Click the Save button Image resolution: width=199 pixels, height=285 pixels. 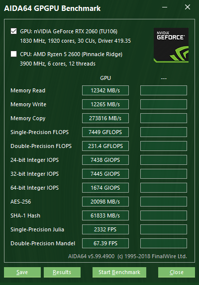coord(22,272)
